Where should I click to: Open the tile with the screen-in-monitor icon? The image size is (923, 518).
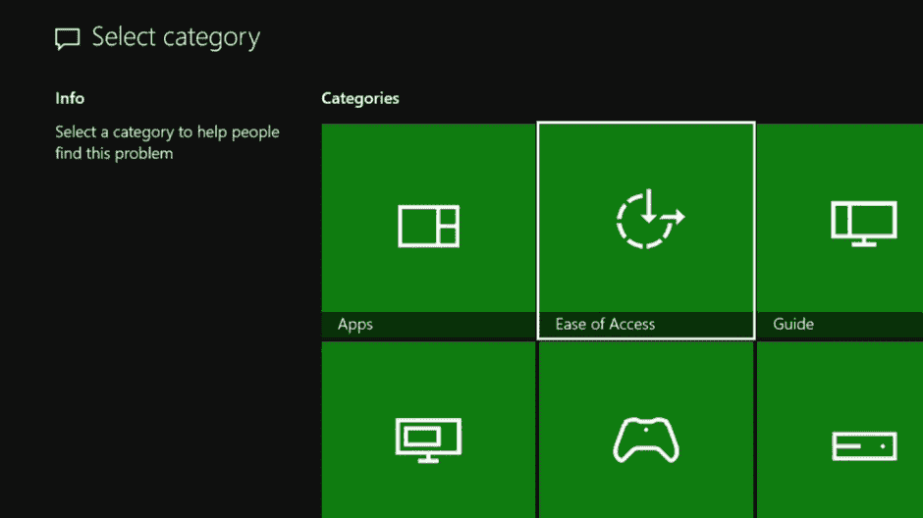(x=428, y=440)
